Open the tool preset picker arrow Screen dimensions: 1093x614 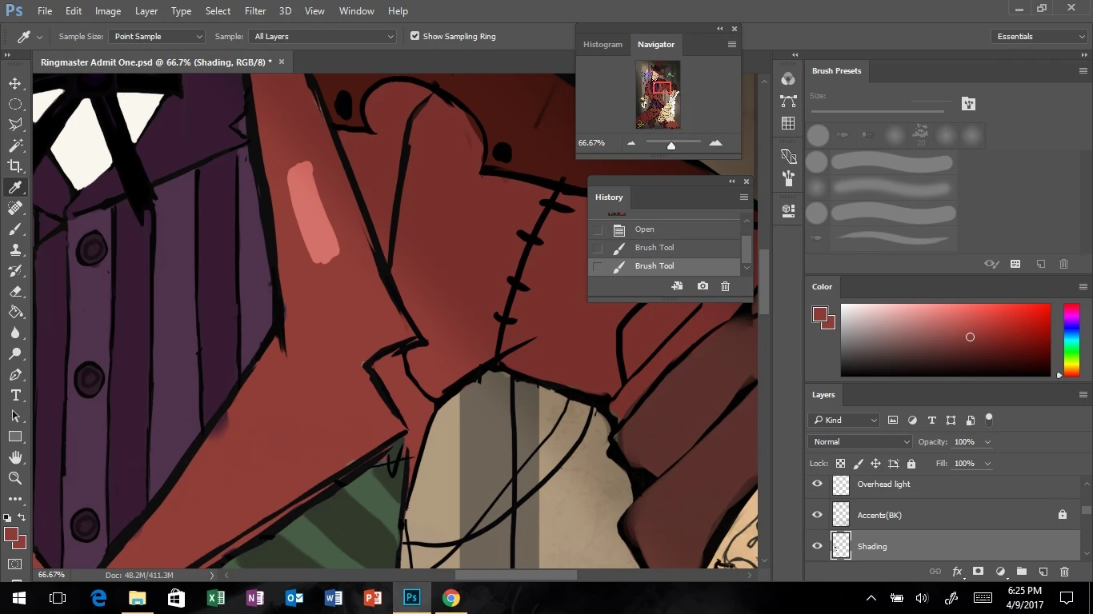[x=39, y=37]
